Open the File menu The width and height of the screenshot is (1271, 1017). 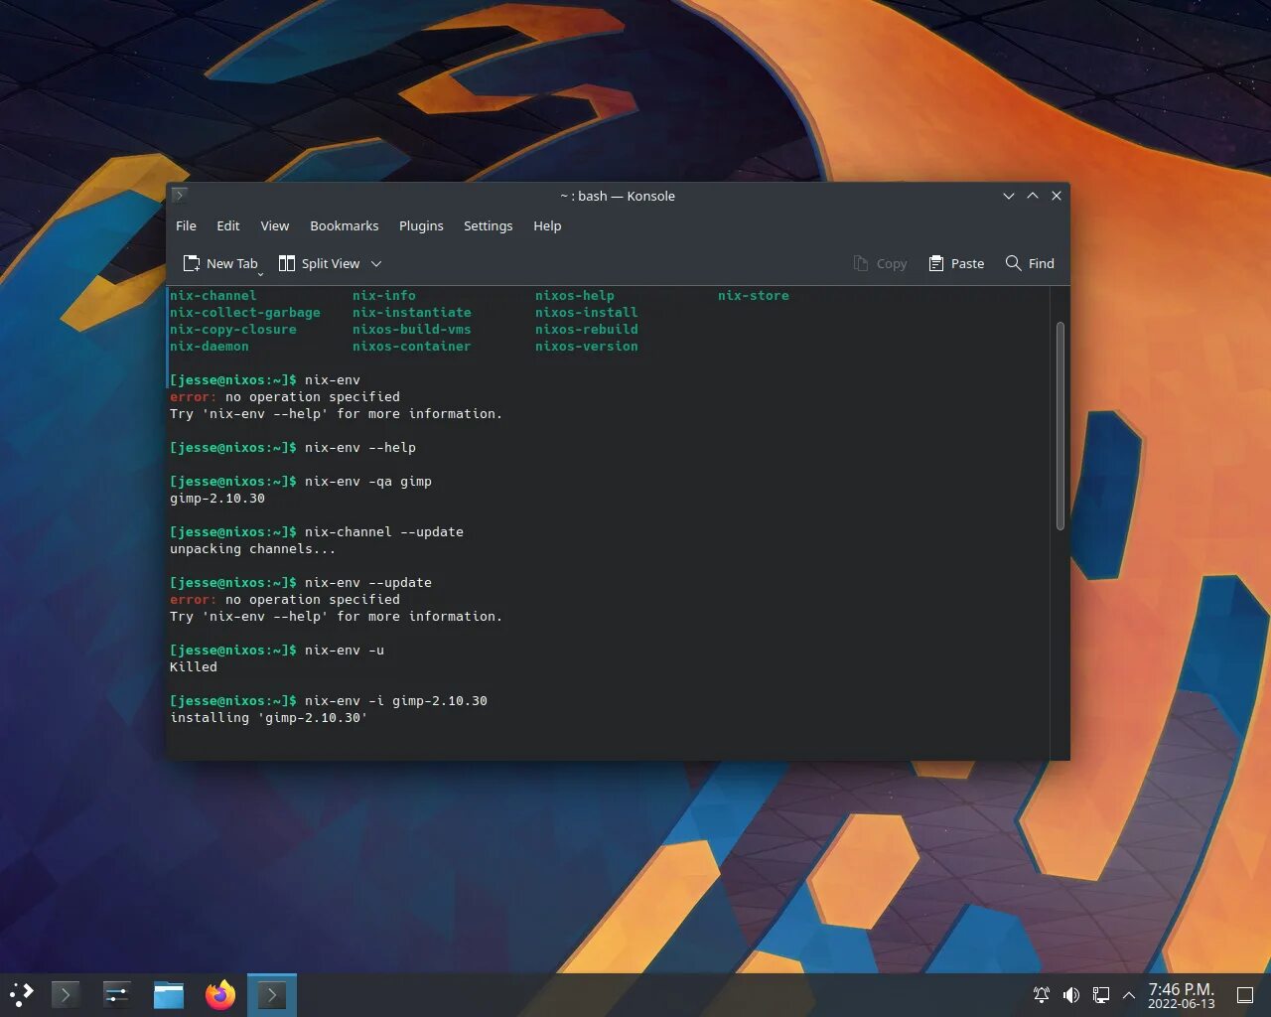[186, 225]
